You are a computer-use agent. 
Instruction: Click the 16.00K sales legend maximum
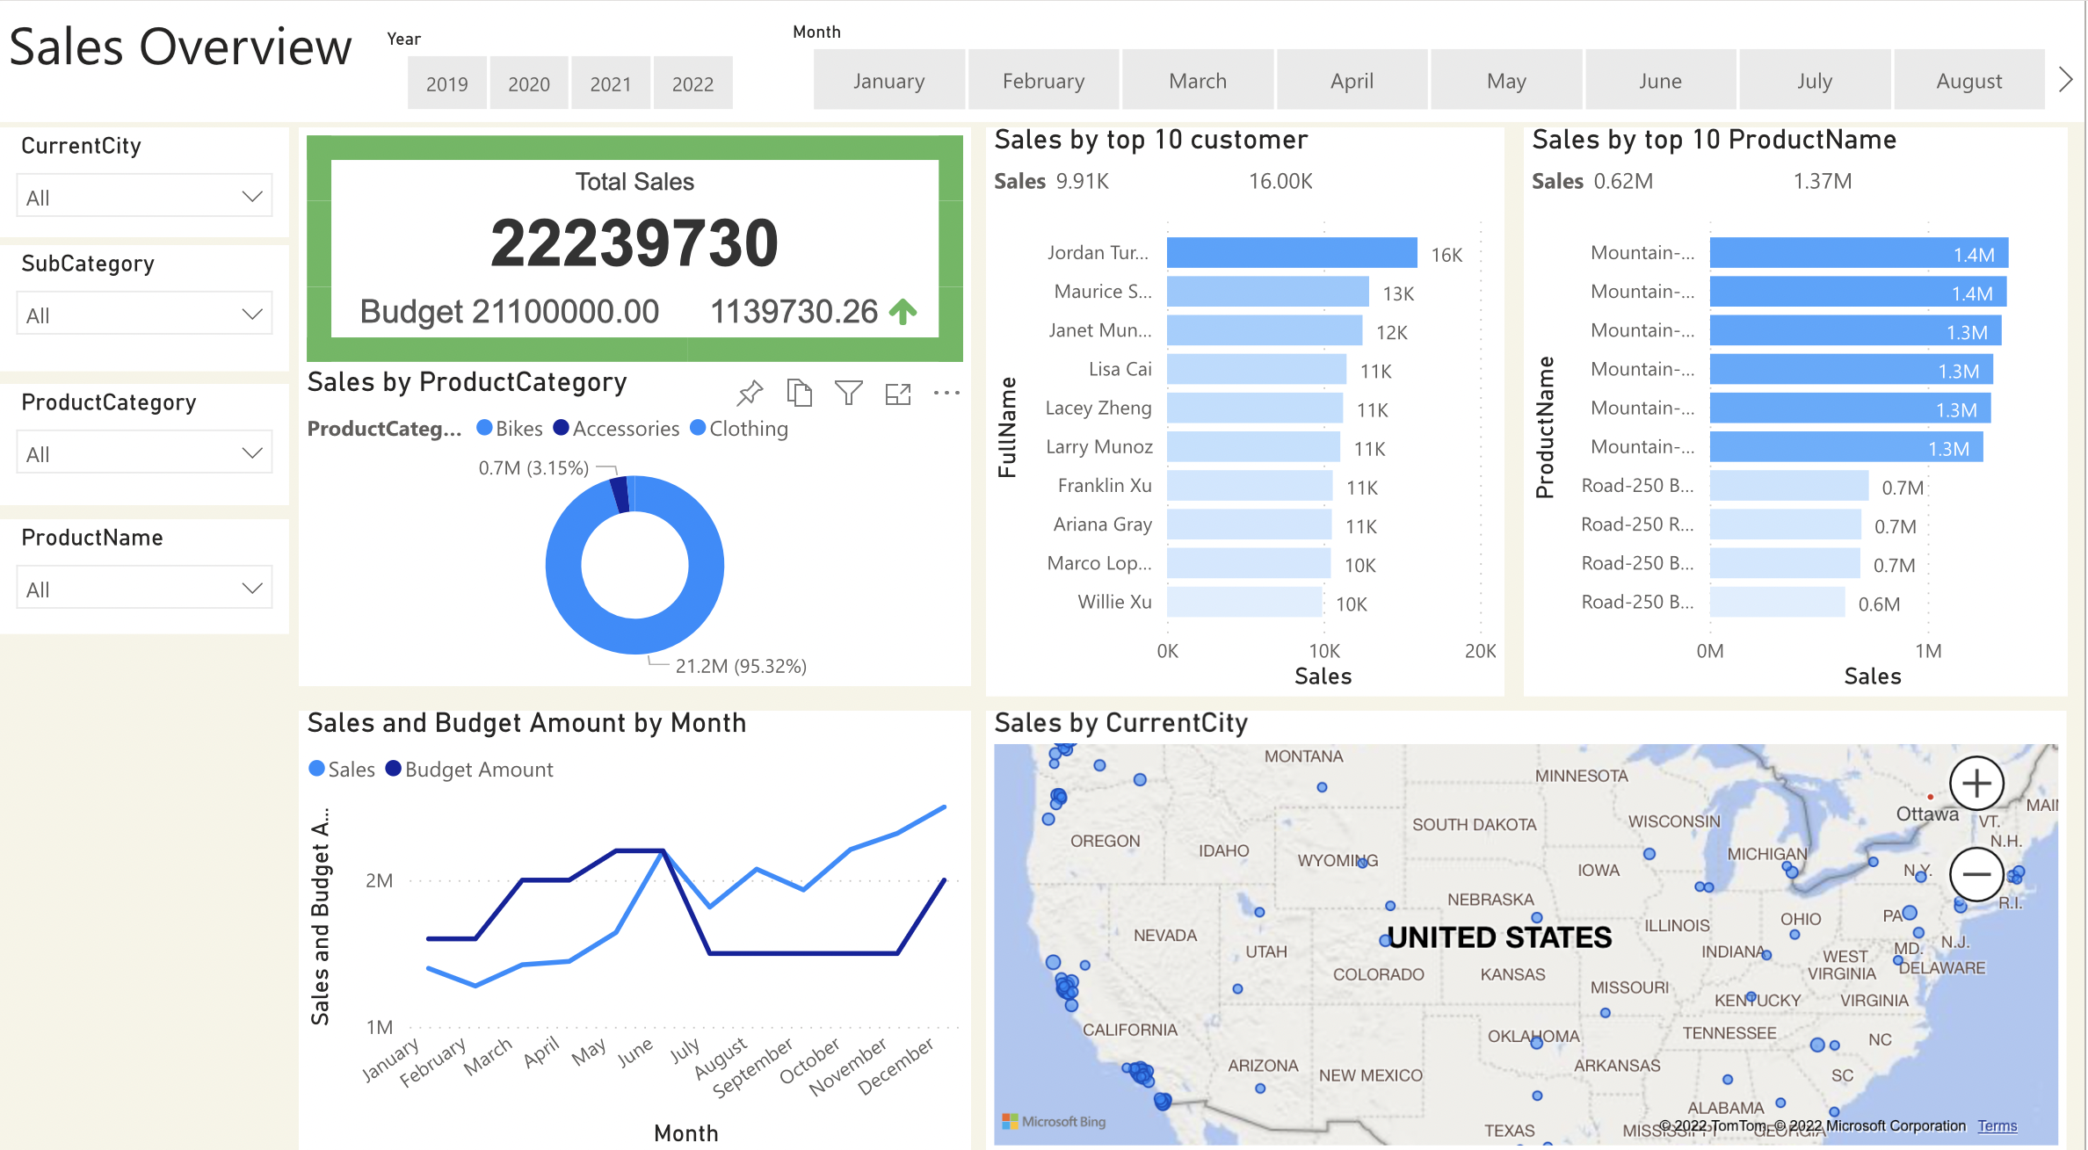click(1280, 181)
